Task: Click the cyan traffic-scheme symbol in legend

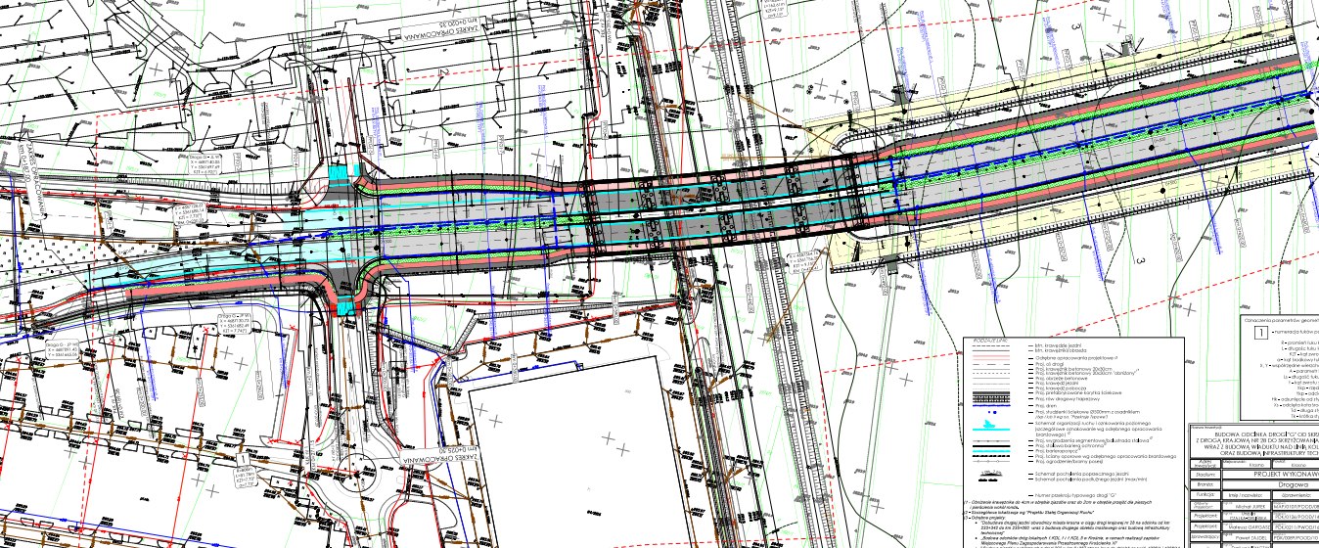Action: coord(991,426)
